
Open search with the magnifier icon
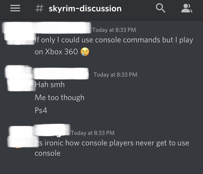coord(161,8)
